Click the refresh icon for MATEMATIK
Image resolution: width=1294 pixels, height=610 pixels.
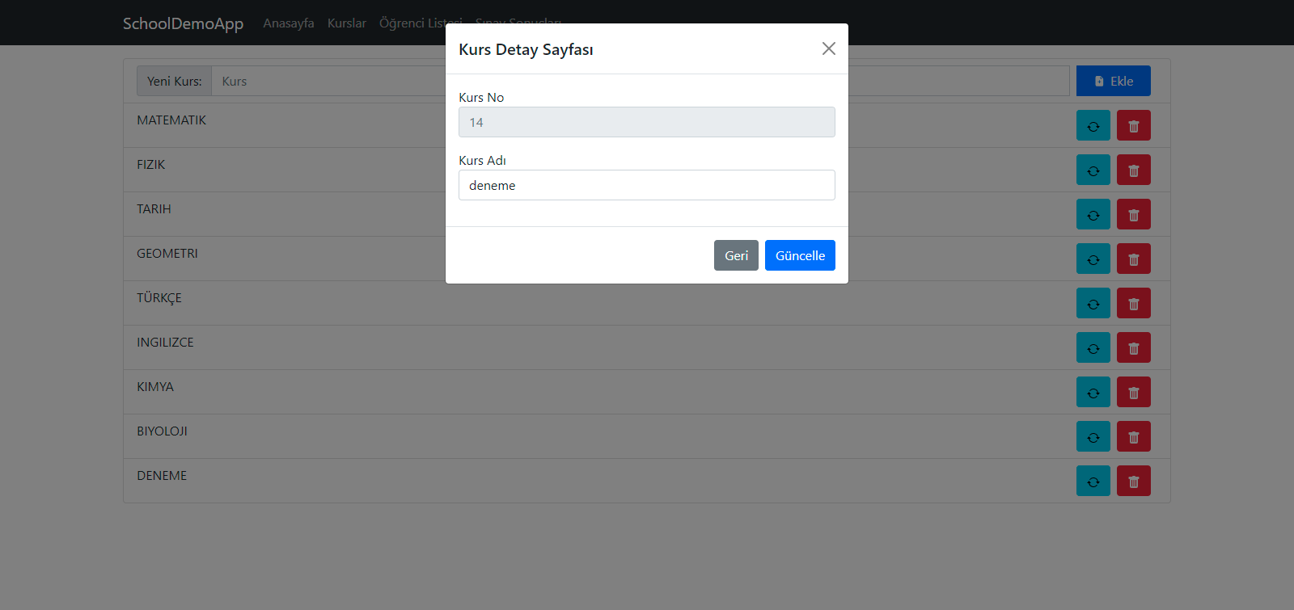click(1093, 125)
